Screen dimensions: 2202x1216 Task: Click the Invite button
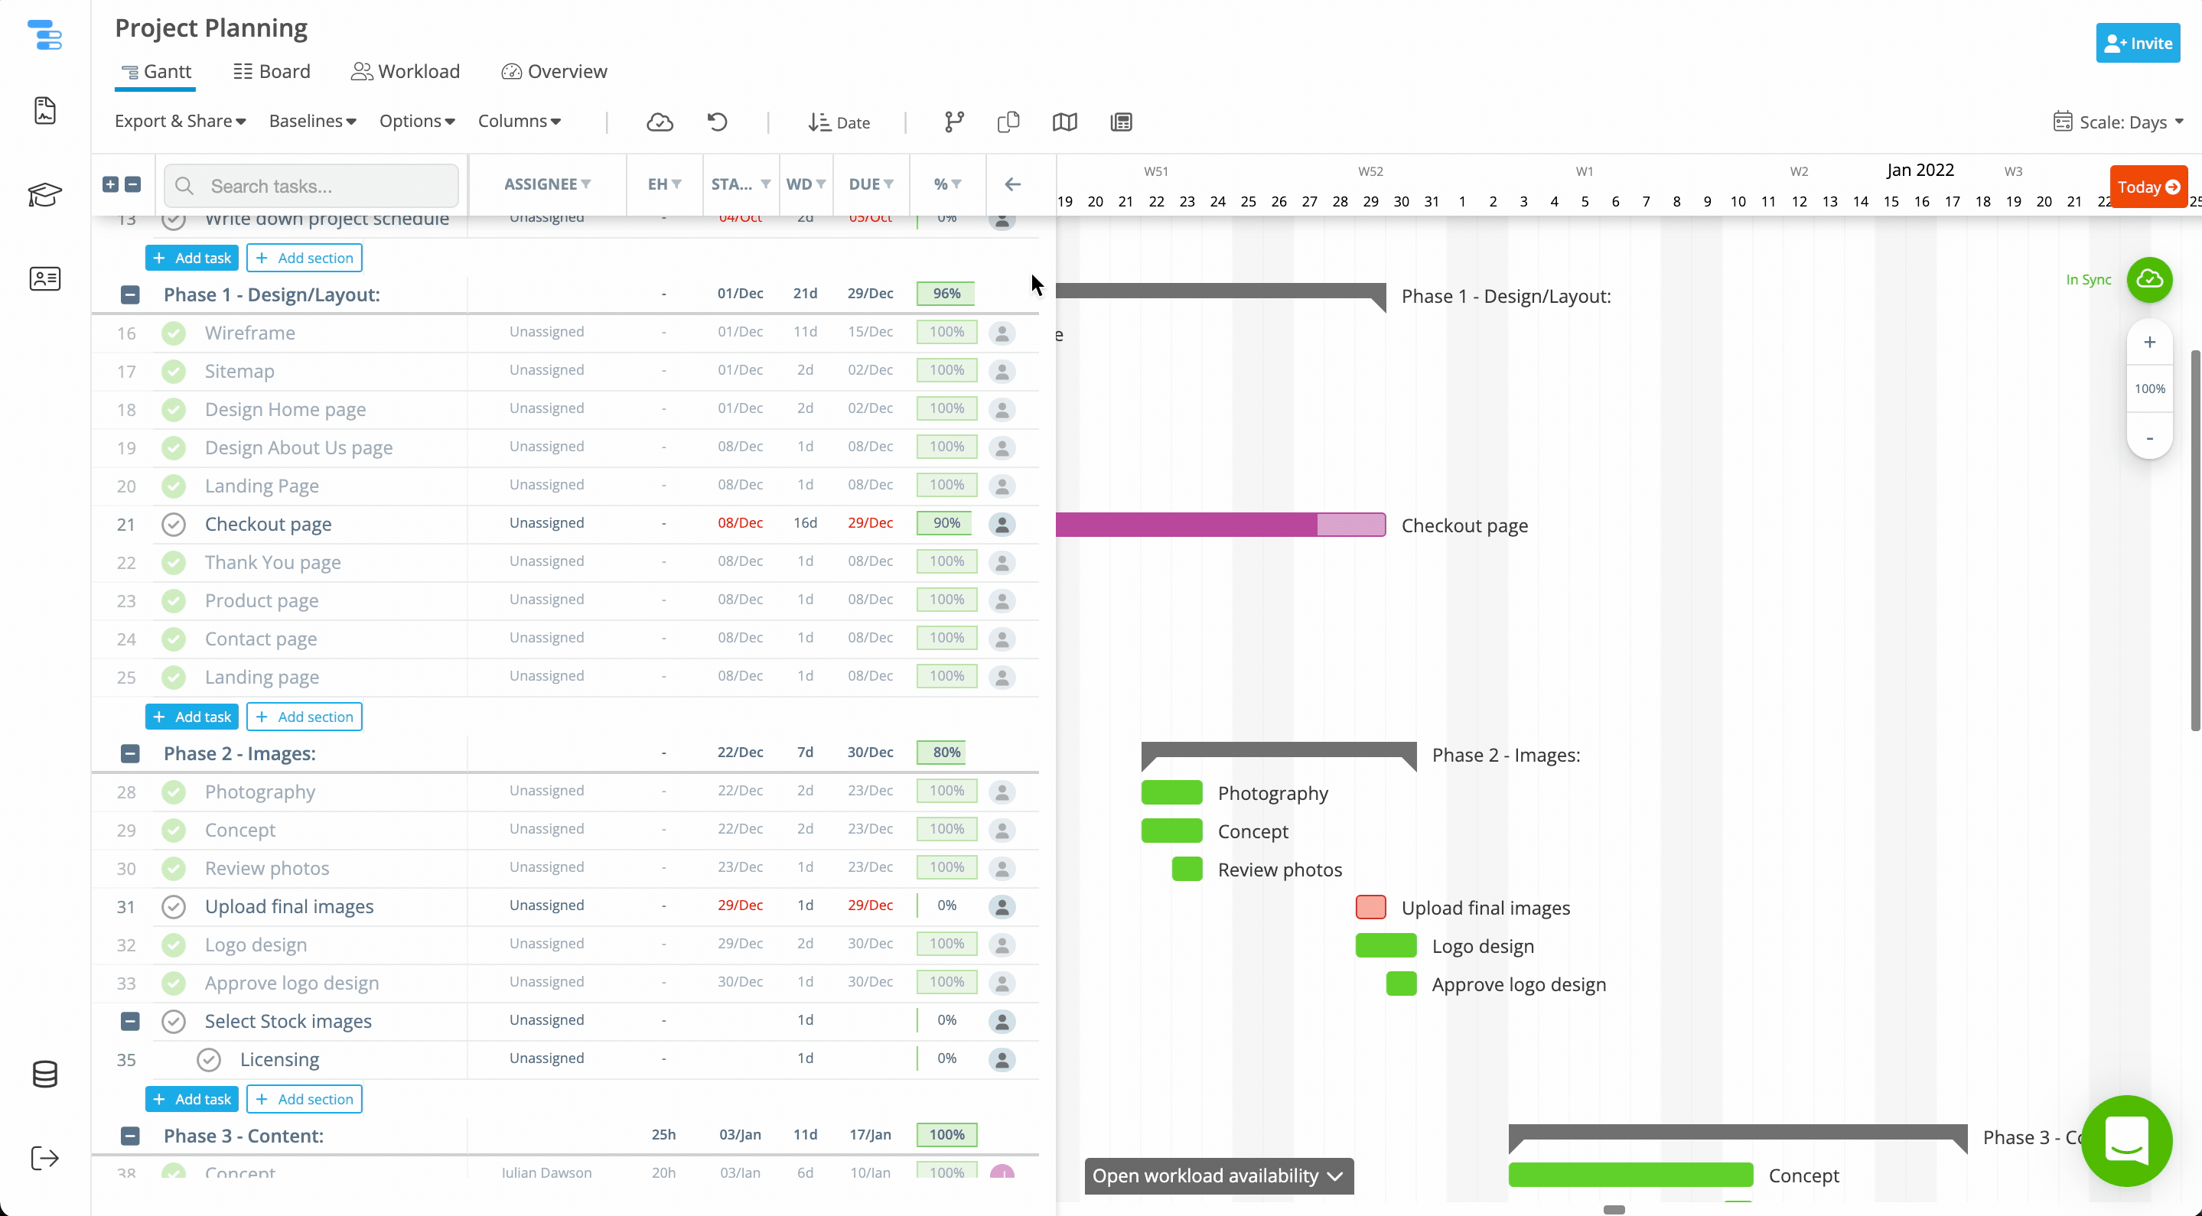(x=2137, y=43)
